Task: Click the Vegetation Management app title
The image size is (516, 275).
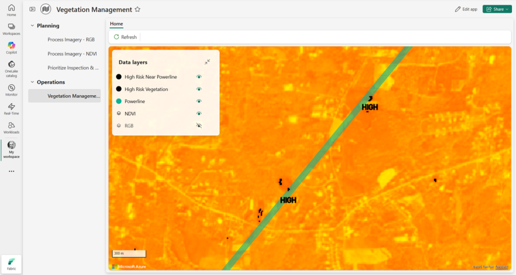Action: coord(94,10)
